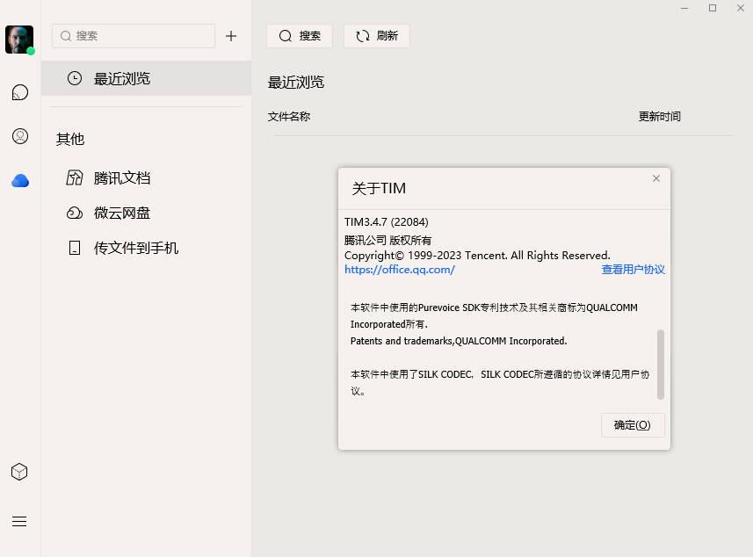Open the https://office.qq.com/ link

(400, 270)
